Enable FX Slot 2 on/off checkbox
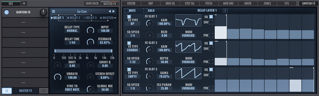Image resolution: width=319 pixels, height=96 pixels. 129,43
